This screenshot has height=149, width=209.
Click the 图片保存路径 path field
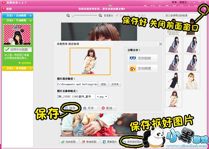(77, 84)
